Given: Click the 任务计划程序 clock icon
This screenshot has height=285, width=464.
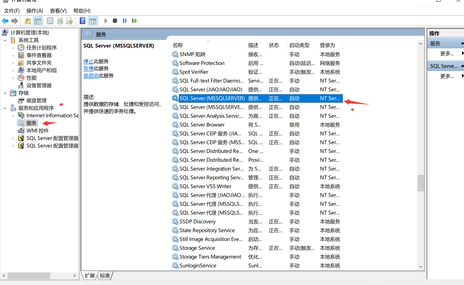Looking at the screenshot, I should click(21, 48).
